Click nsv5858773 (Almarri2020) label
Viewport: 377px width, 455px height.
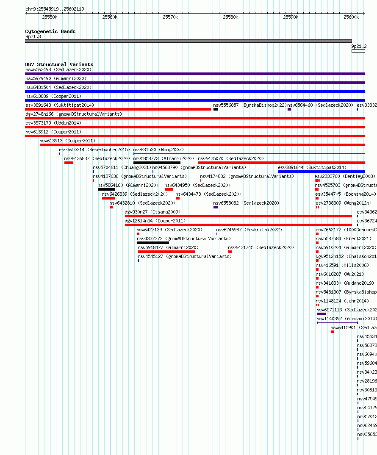click(x=164, y=159)
